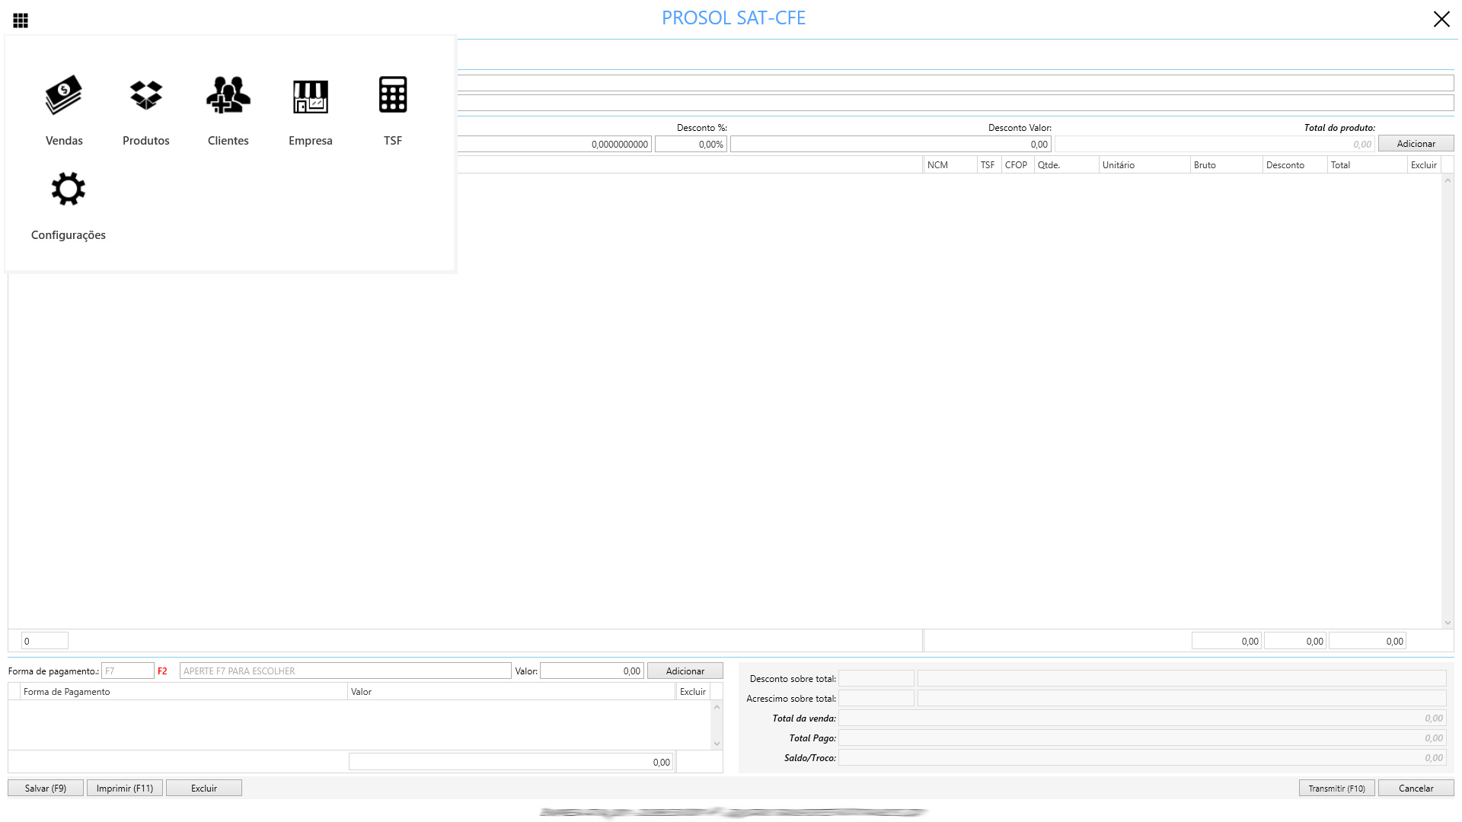
Task: Open the TSF calculator module
Action: coord(393,110)
